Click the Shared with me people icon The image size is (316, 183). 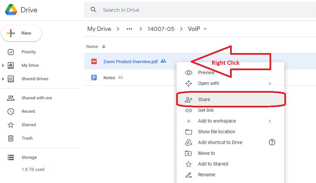pos(11,98)
